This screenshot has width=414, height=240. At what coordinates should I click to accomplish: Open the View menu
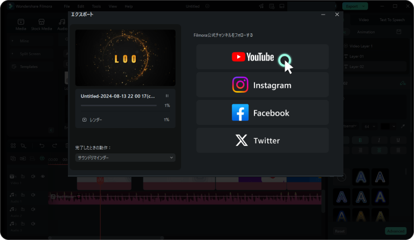113,6
